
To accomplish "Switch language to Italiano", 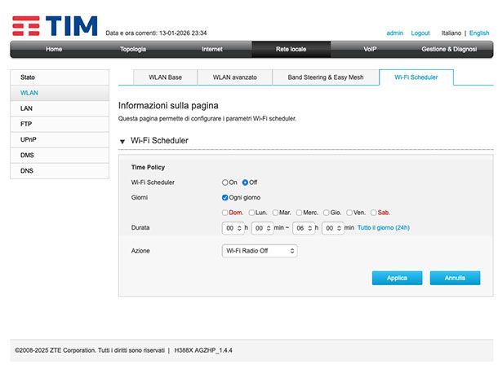I will [451, 33].
